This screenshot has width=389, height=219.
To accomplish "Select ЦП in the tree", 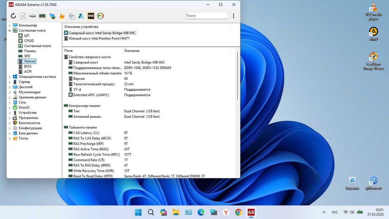I will click(x=26, y=35).
